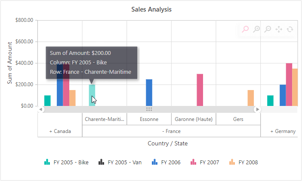Activate the pan tool

pos(279,29)
